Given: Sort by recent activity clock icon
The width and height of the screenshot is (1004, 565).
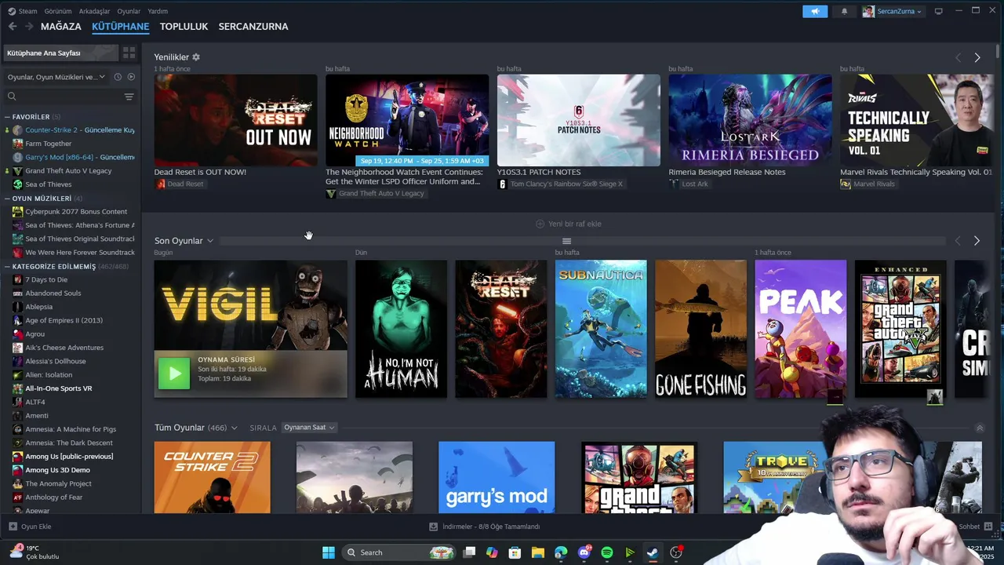Looking at the screenshot, I should point(118,77).
